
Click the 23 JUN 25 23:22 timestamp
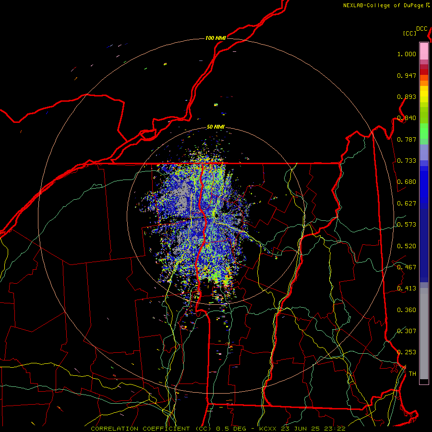click(x=313, y=429)
